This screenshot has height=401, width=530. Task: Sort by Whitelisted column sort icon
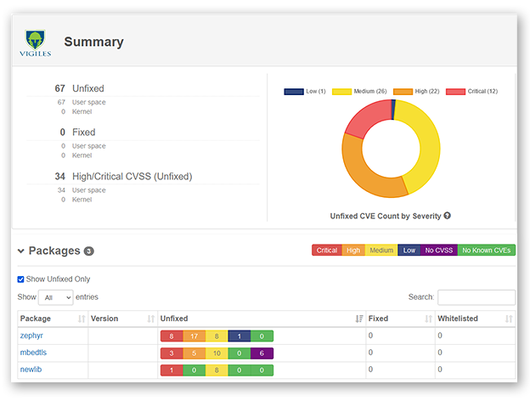[x=509, y=319]
